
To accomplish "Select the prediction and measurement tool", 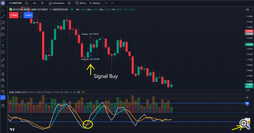I will pos(3,34).
